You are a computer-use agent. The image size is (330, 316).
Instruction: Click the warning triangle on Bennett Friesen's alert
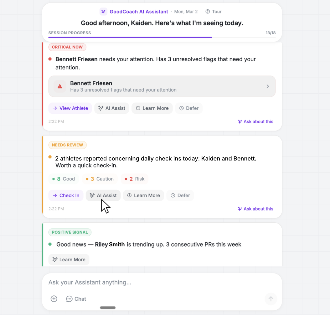coord(59,86)
